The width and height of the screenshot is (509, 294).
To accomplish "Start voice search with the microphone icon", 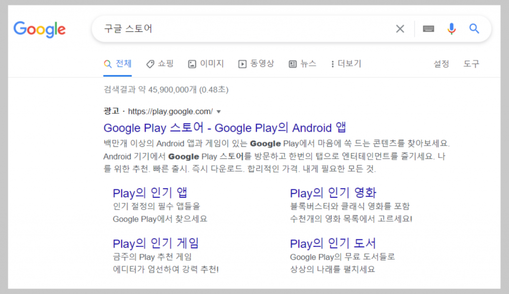I will pyautogui.click(x=451, y=29).
